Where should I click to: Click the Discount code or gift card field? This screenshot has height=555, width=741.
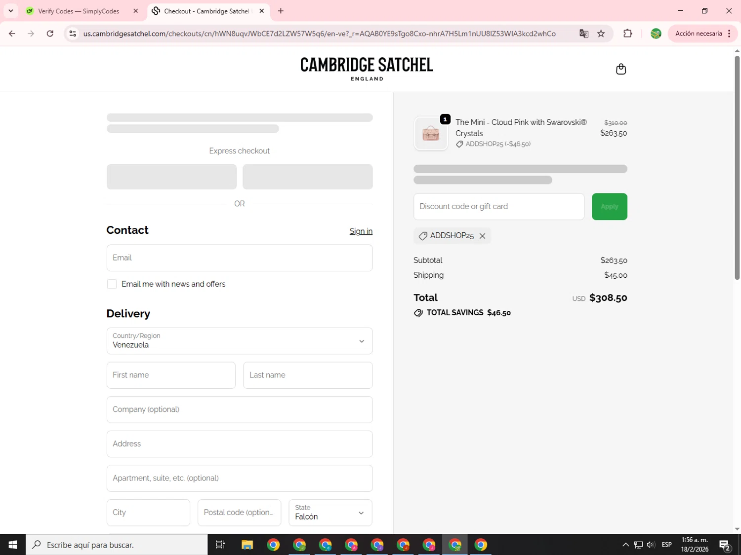tap(499, 207)
